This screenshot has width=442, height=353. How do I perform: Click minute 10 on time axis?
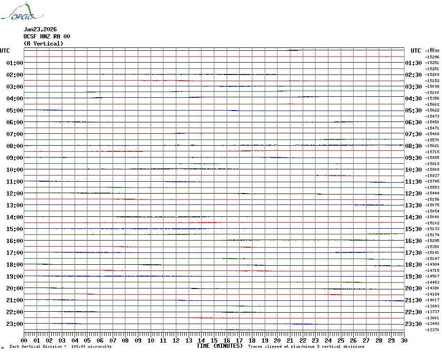pos(151,341)
